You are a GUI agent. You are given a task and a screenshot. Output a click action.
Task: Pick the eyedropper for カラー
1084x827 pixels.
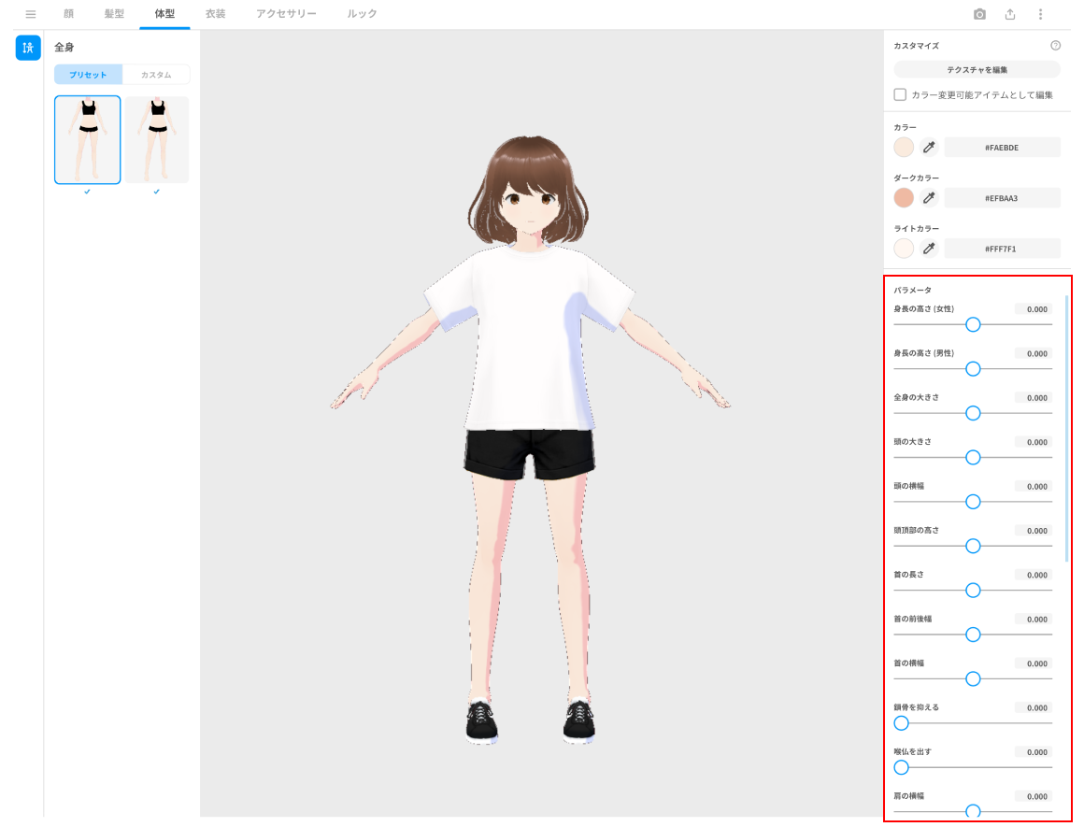(x=929, y=147)
